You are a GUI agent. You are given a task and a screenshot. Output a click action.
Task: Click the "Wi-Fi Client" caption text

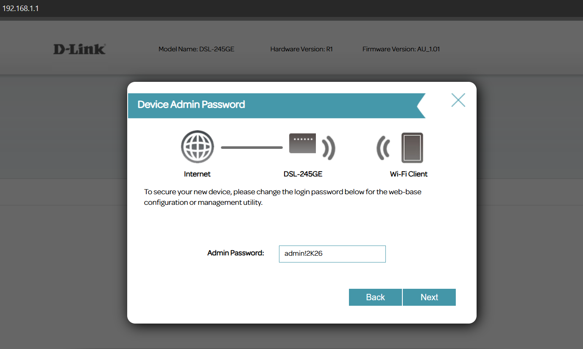coord(409,174)
